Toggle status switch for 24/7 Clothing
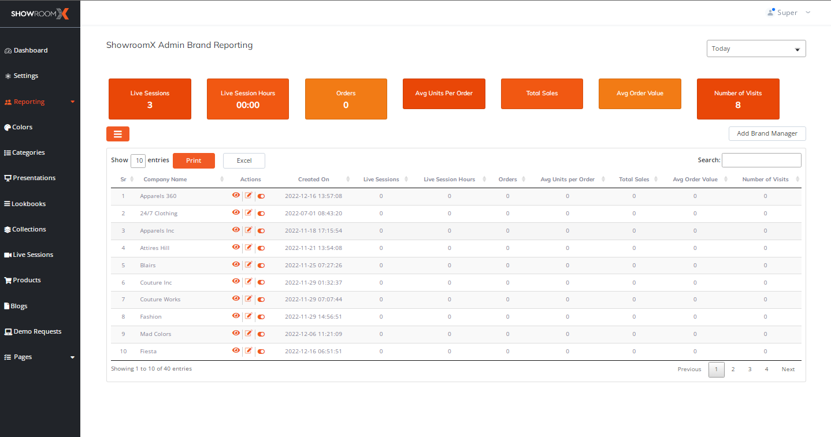This screenshot has width=831, height=437. tap(261, 214)
